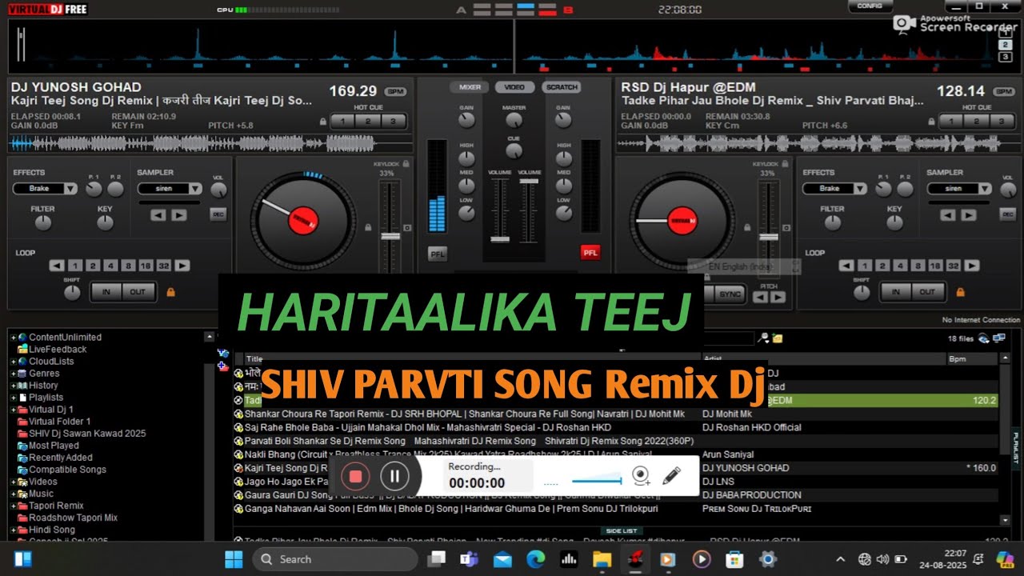Switch to the MIXER tab

click(x=470, y=87)
